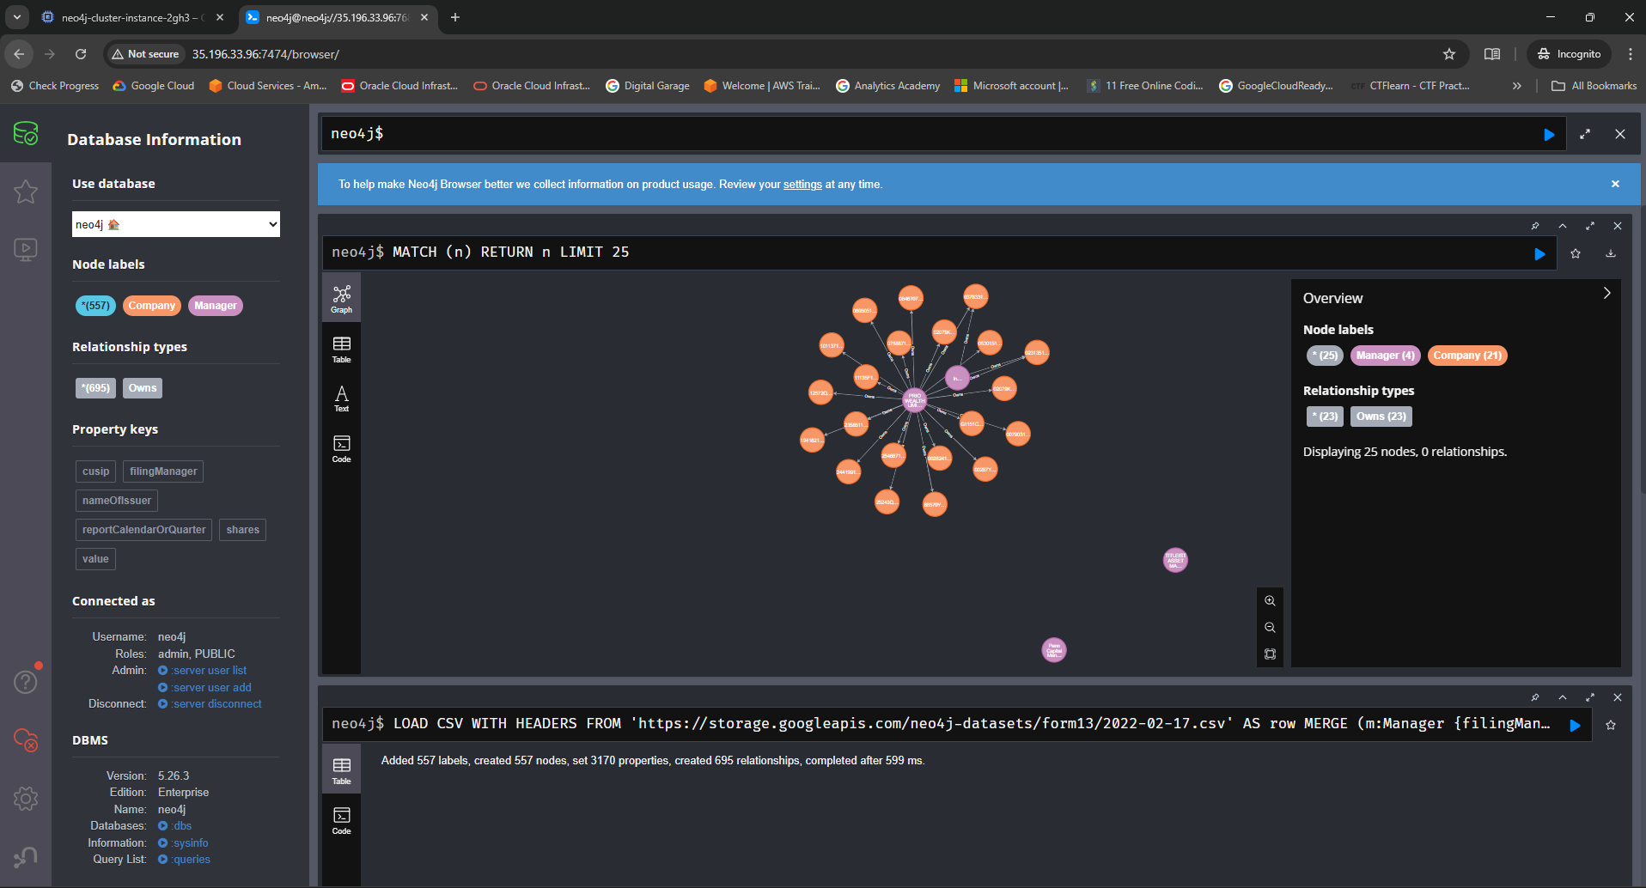The width and height of the screenshot is (1646, 888).
Task: Rerun the LOAD CSV query
Action: (x=1575, y=725)
